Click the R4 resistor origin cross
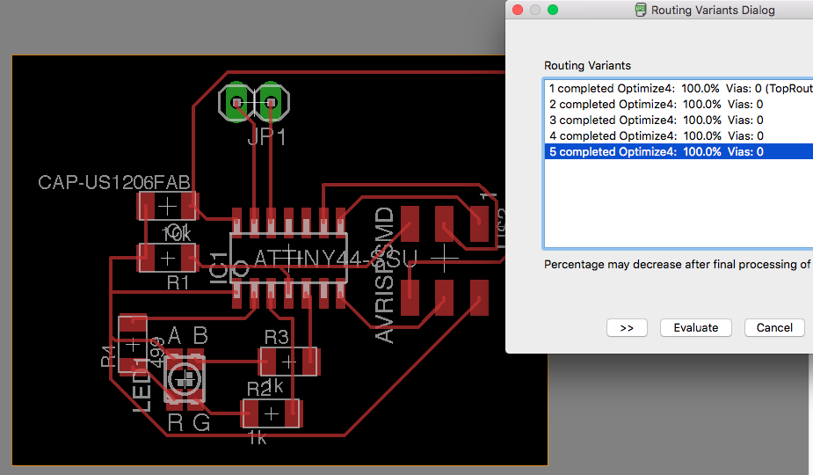The width and height of the screenshot is (813, 475). pos(134,345)
